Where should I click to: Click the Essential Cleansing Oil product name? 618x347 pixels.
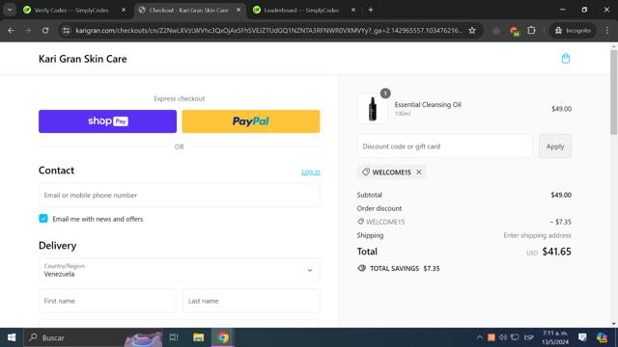click(428, 105)
